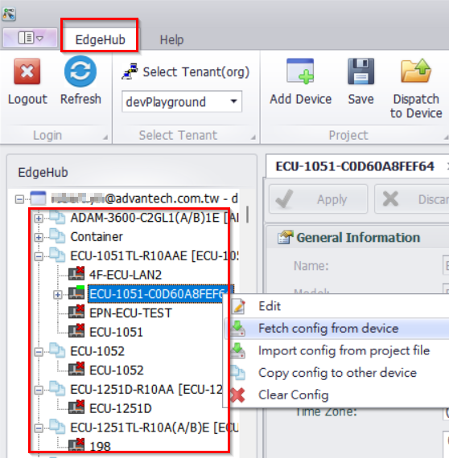The width and height of the screenshot is (449, 458).
Task: Open the Help ribbon tab
Action: [x=171, y=39]
